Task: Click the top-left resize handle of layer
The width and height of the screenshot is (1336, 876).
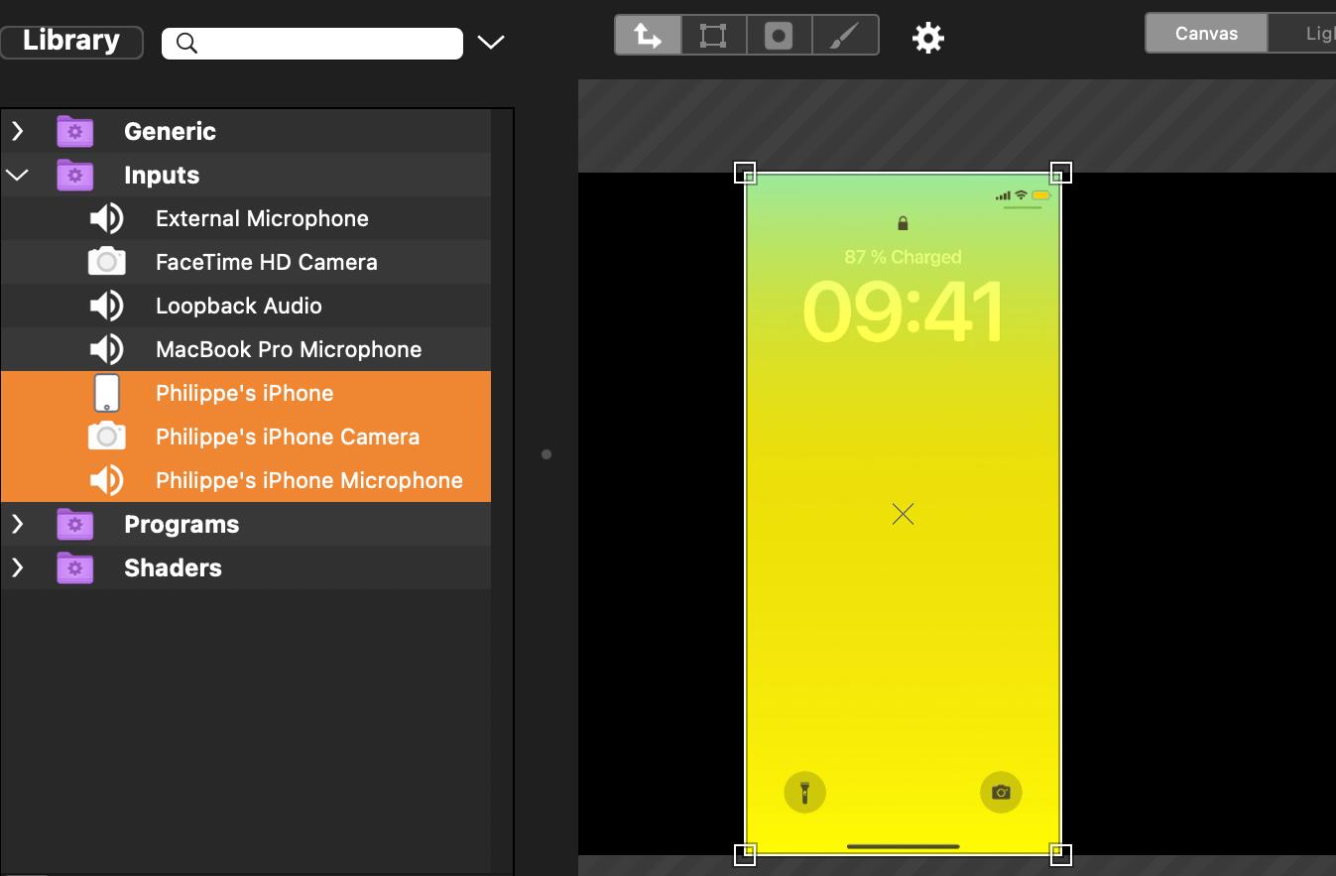Action: point(745,174)
